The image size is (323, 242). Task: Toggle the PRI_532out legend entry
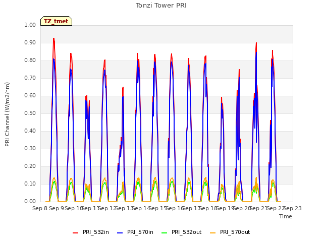(181, 232)
